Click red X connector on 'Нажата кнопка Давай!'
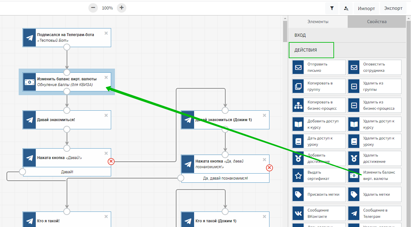Viewport: 411px width, 227px height. pyautogui.click(x=111, y=162)
